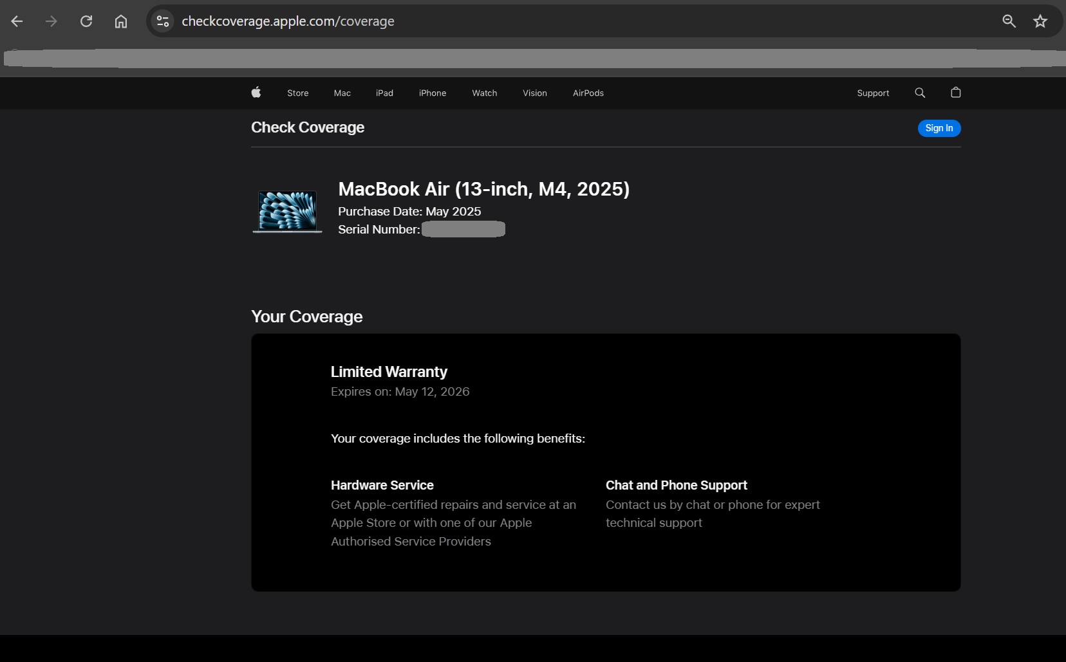Open the Apple site search magnifier
Screen dimensions: 1066x662
pyautogui.click(x=920, y=93)
